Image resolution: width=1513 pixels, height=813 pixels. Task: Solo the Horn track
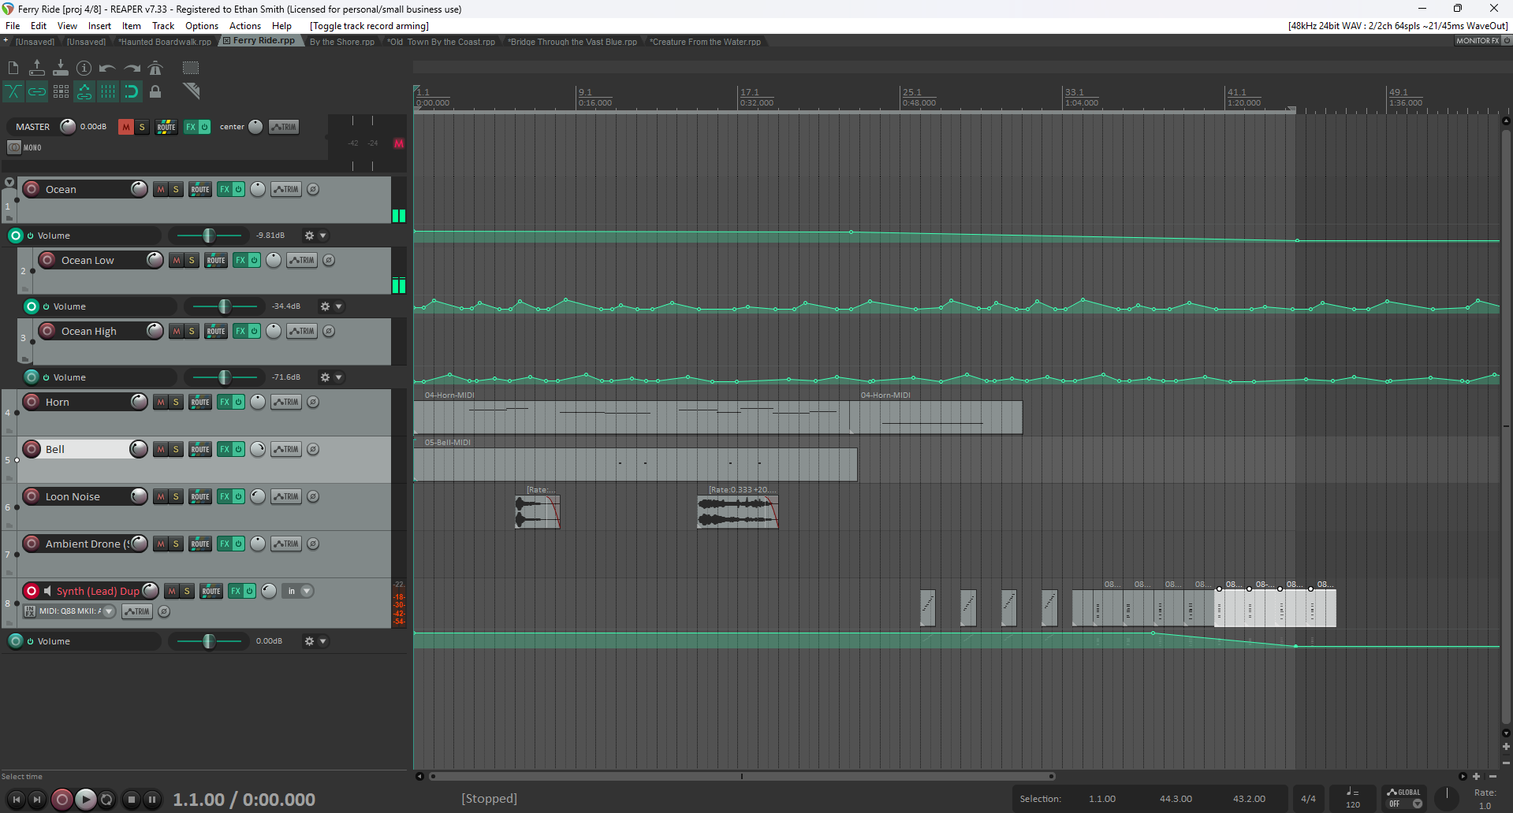(x=176, y=403)
